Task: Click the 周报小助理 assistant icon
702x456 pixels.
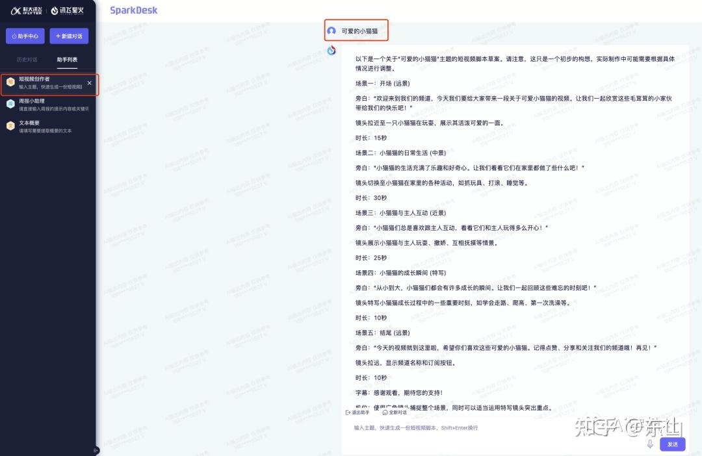Action: click(x=10, y=103)
